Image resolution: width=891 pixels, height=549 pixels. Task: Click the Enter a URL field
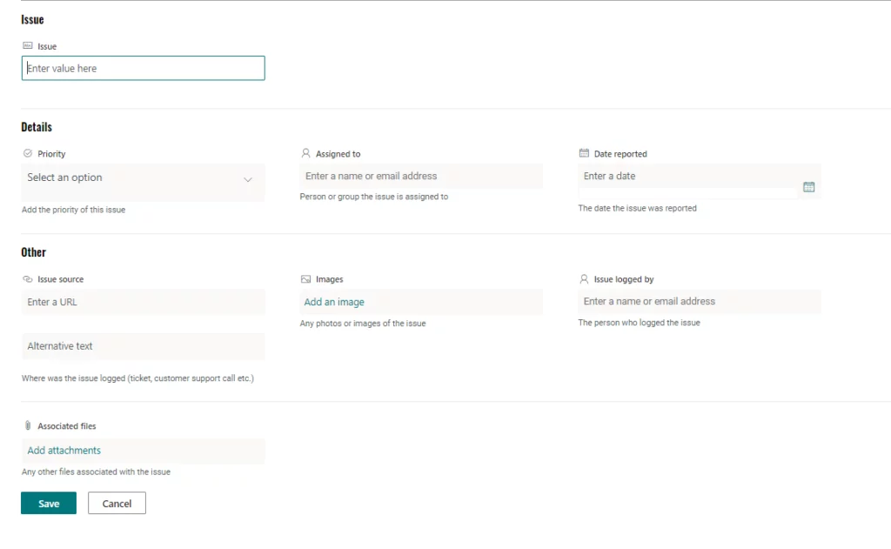143,302
